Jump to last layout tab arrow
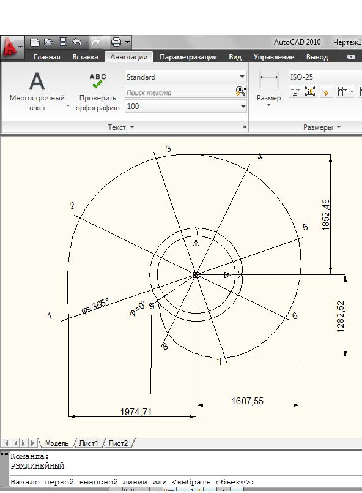The height and width of the screenshot is (493, 362). coord(32,443)
